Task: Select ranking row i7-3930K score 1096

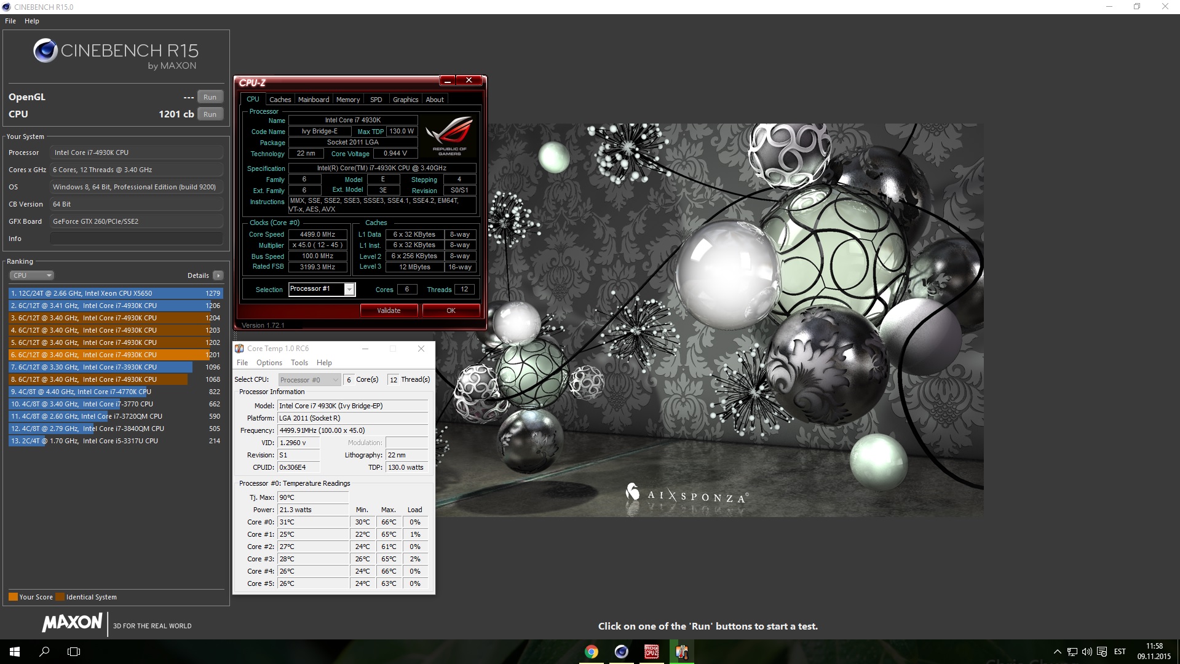Action: click(x=116, y=367)
